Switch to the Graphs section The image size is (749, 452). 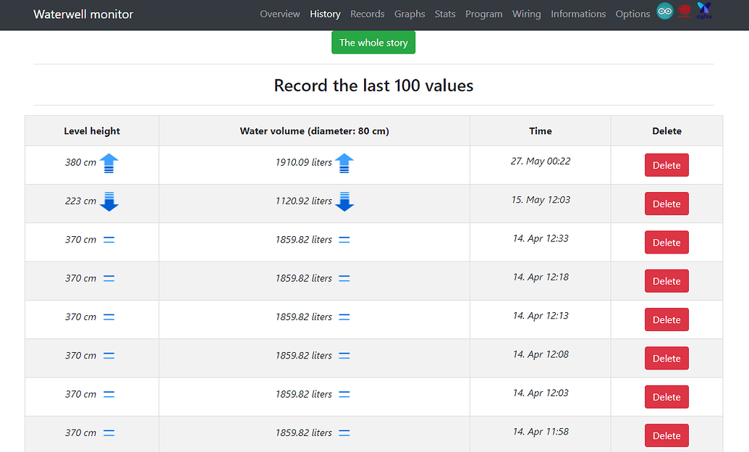(410, 14)
